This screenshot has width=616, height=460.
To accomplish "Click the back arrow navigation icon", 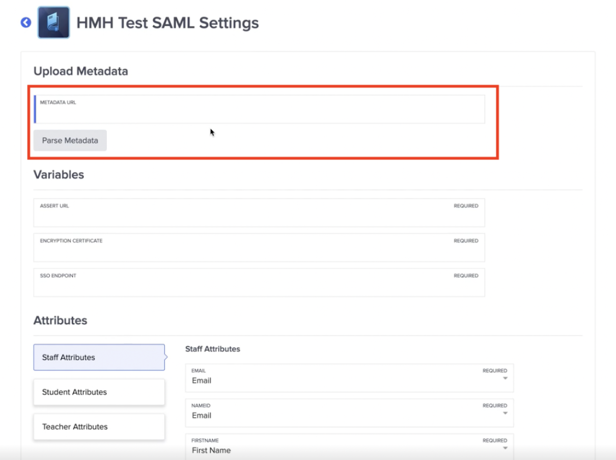I will [x=25, y=22].
